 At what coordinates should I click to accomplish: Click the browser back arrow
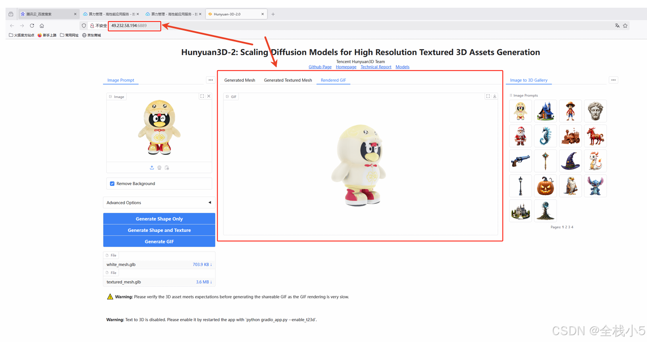pos(12,26)
